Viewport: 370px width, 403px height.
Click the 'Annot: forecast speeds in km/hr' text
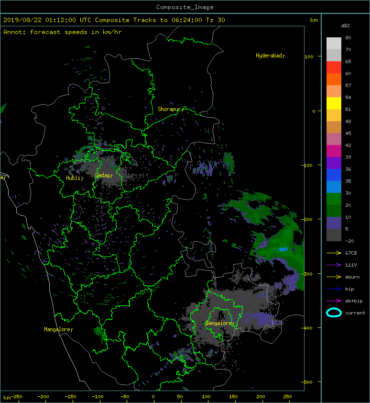[63, 32]
